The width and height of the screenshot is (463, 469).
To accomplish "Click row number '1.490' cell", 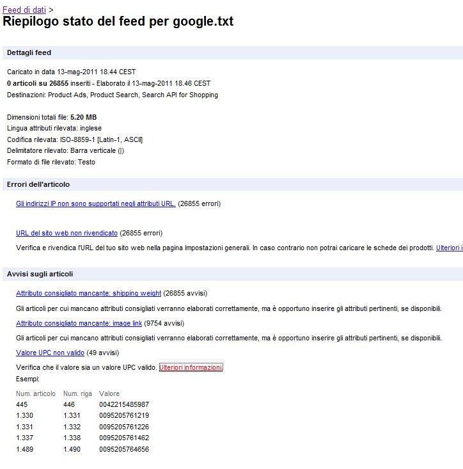I will coord(72,449).
